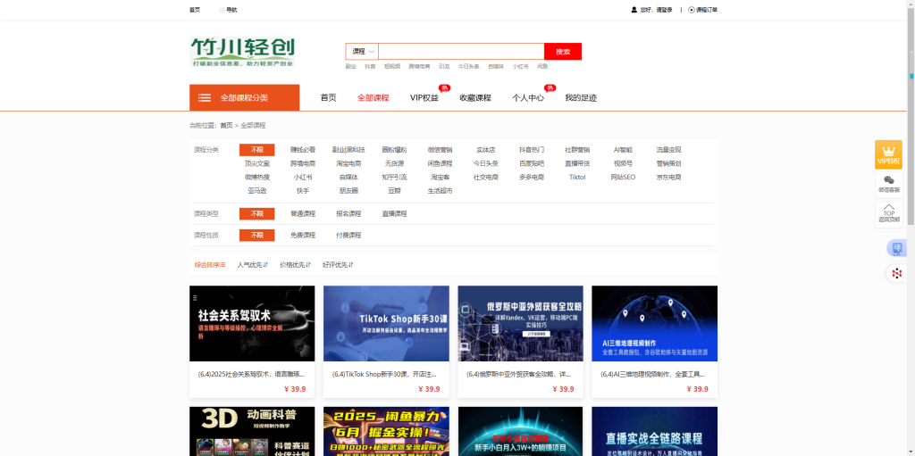Screen dimensions: 915x456
Task: Open the 个人中心 navigation tab
Action: click(528, 98)
